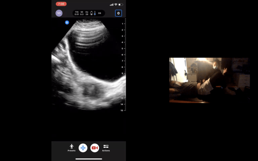Screen dimensions: 258x161
Task: Select the MI 0.3 readout
Action: pyautogui.click(x=82, y=13)
